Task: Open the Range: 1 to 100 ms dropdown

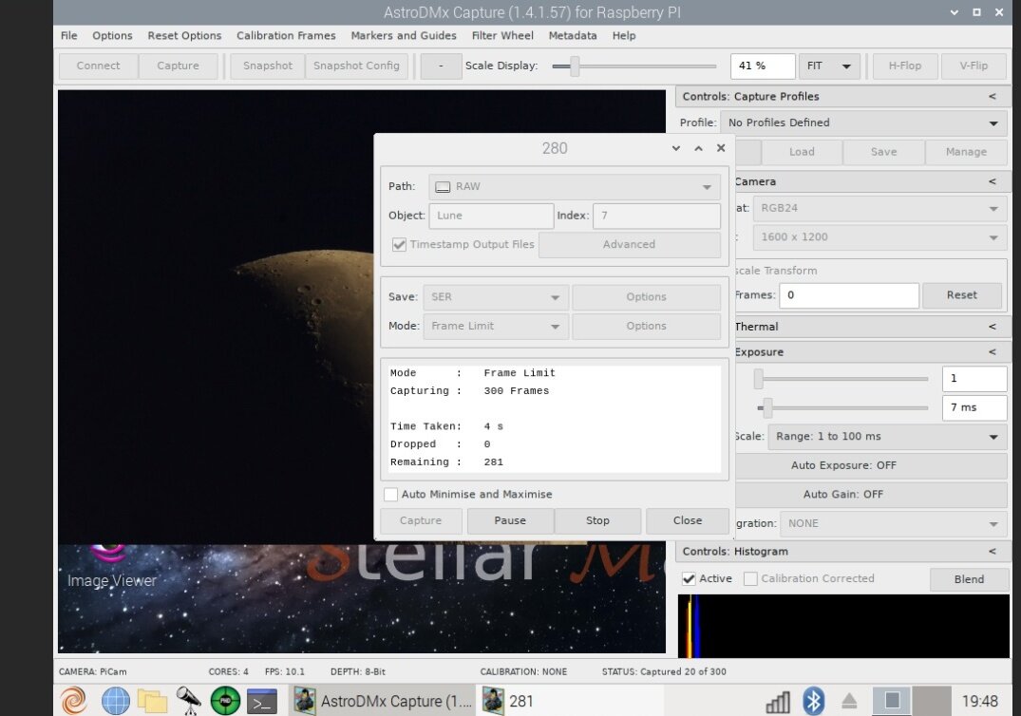Action: [x=887, y=437]
